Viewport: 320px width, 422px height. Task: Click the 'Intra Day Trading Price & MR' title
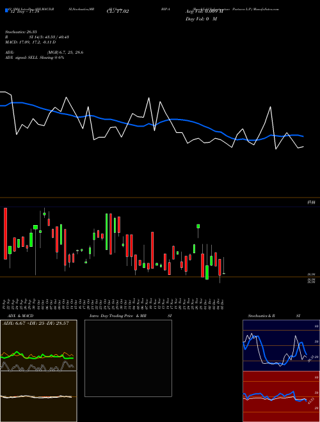pos(118,316)
